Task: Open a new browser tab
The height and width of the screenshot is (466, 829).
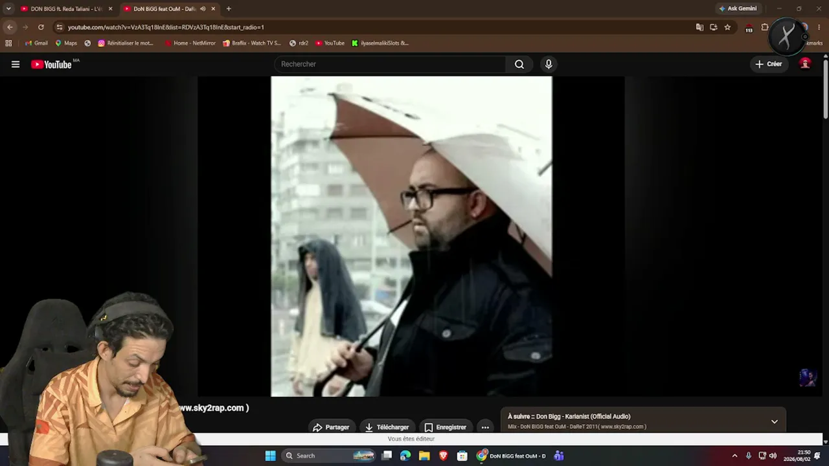Action: [229, 9]
